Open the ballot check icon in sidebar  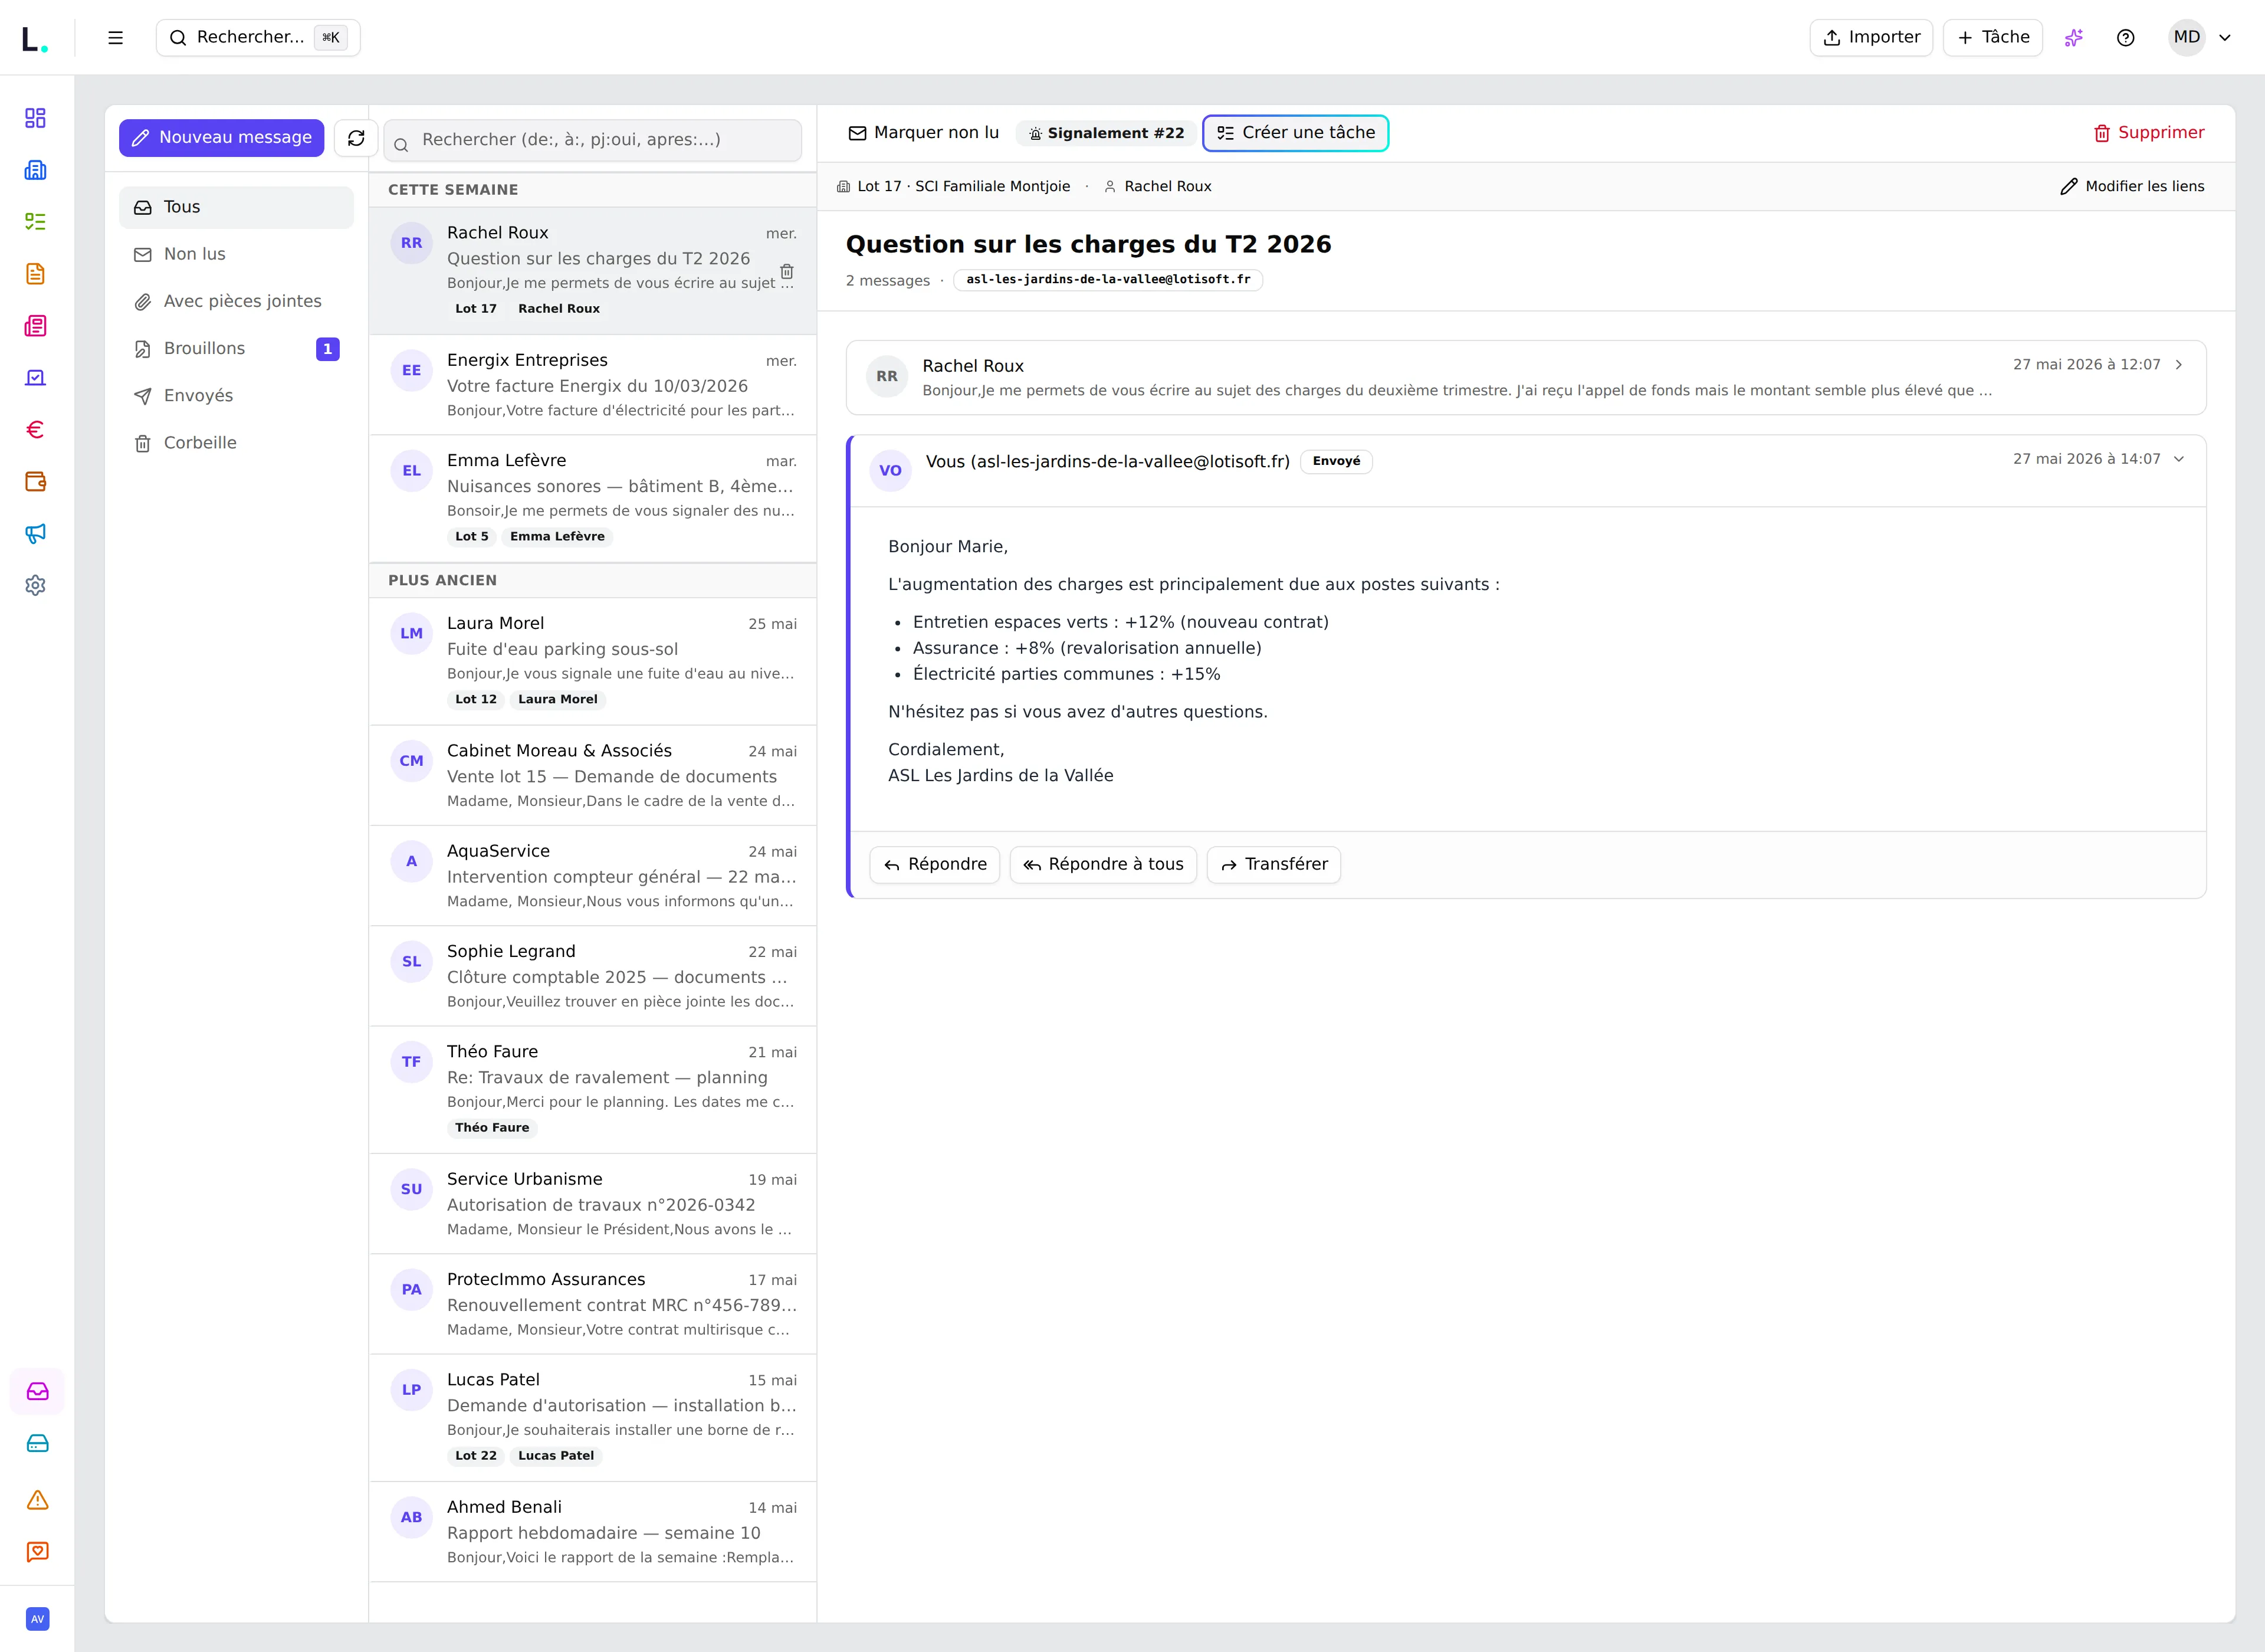[x=36, y=378]
